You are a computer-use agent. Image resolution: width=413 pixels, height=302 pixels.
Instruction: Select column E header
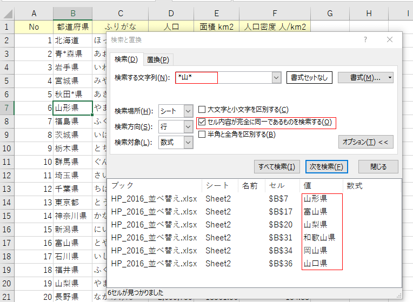coord(217,14)
